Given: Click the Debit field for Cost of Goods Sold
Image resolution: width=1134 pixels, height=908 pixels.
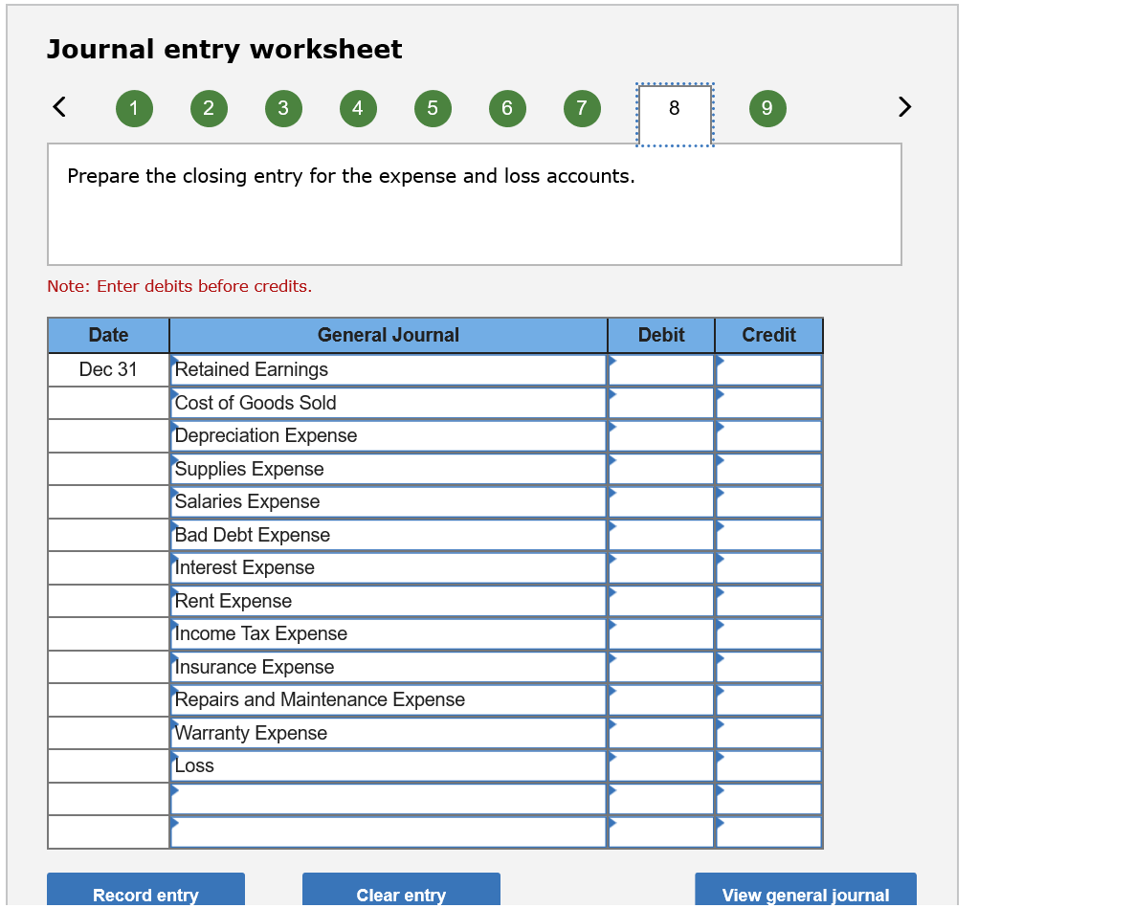Looking at the screenshot, I should coord(661,403).
